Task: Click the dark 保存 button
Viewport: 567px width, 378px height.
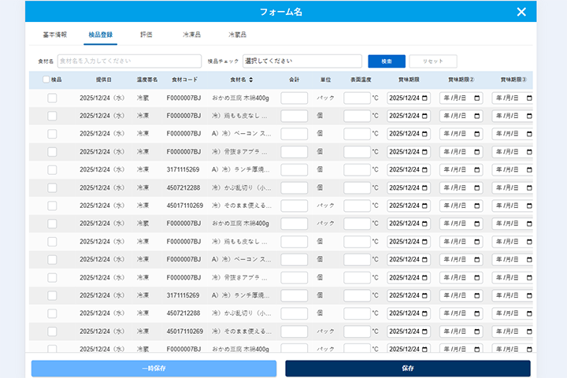Action: coord(408,369)
